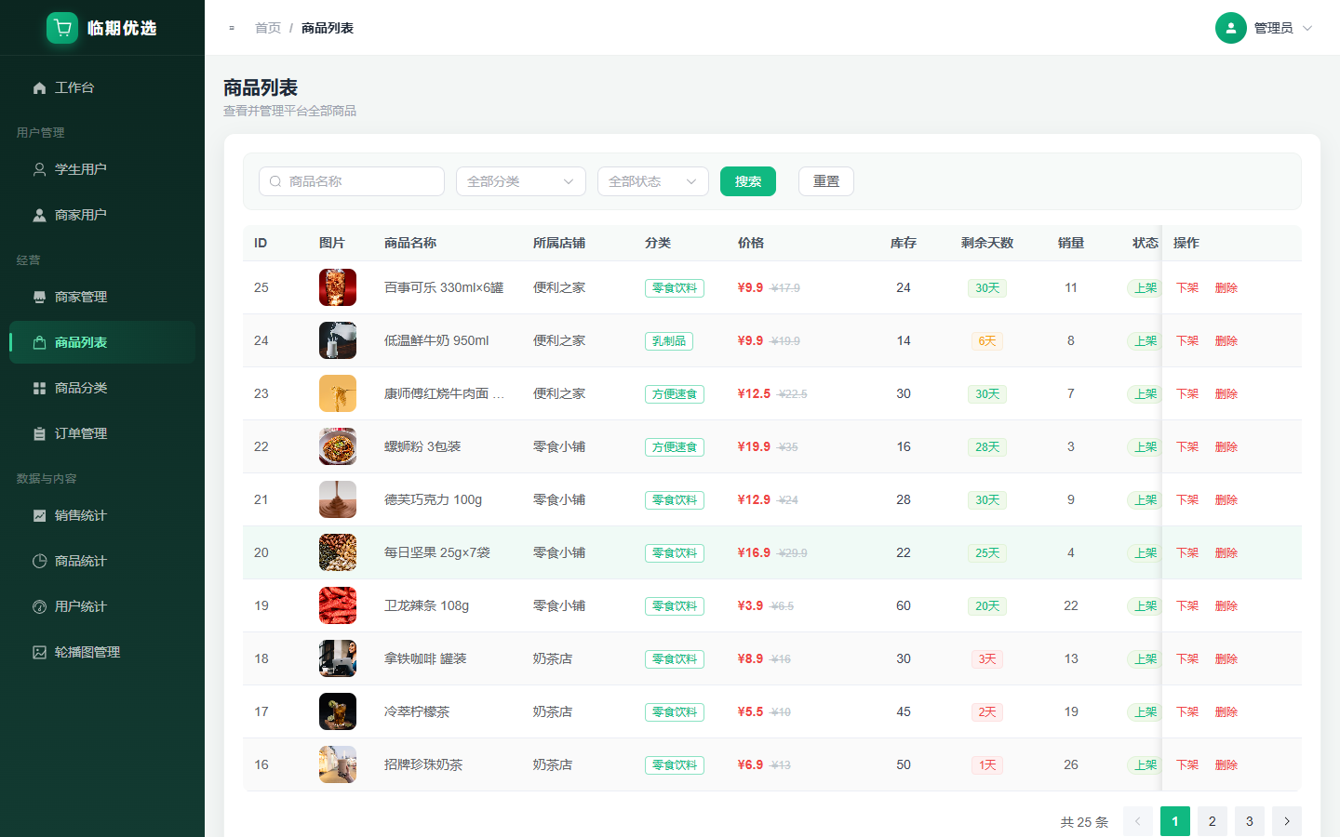
Task: Open the 全部分类 category dropdown
Action: click(521, 181)
